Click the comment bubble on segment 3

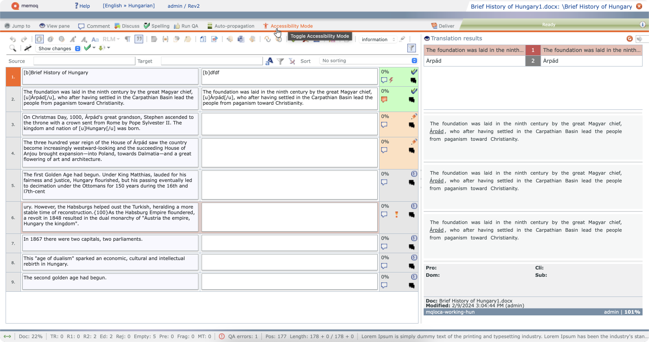pyautogui.click(x=384, y=125)
